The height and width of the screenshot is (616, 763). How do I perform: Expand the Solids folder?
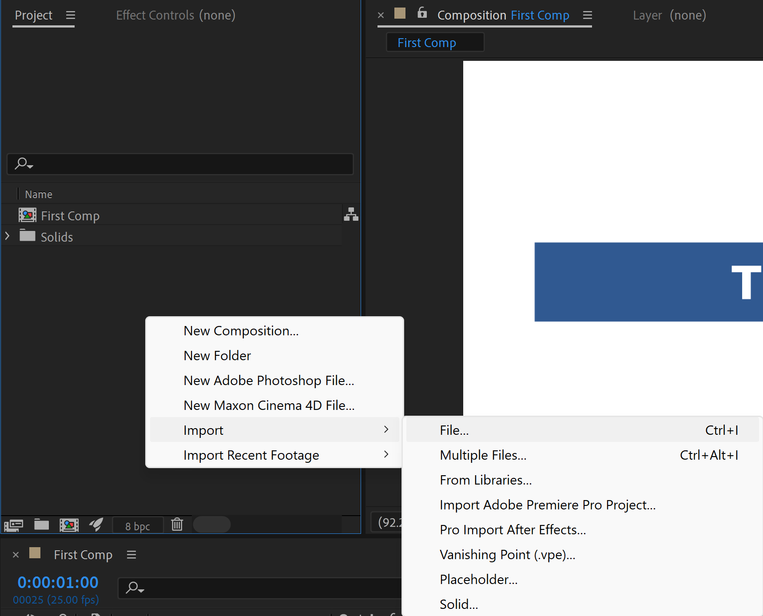click(x=7, y=236)
